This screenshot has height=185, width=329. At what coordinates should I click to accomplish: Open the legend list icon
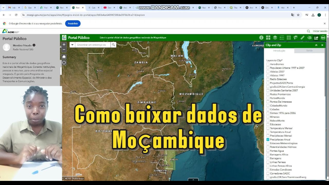pyautogui.click(x=282, y=38)
